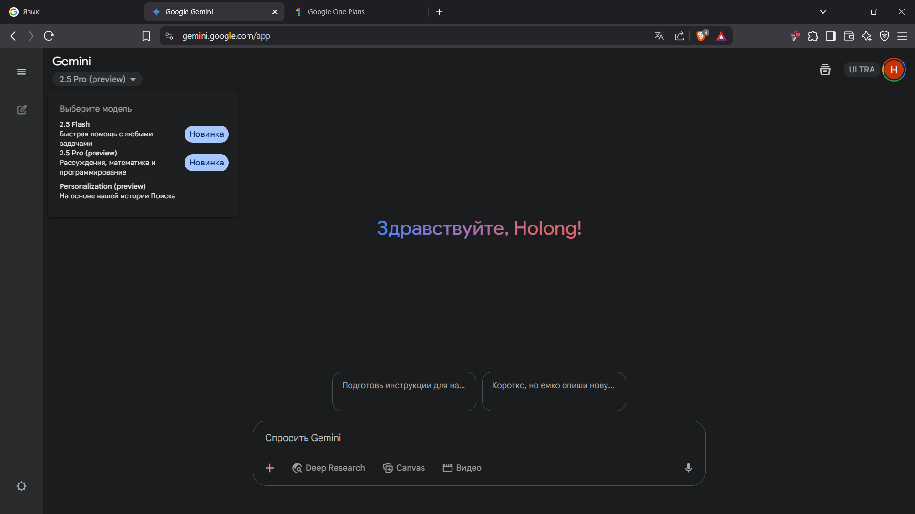Click the ULTRA plan badge
915x514 pixels.
[x=862, y=70]
